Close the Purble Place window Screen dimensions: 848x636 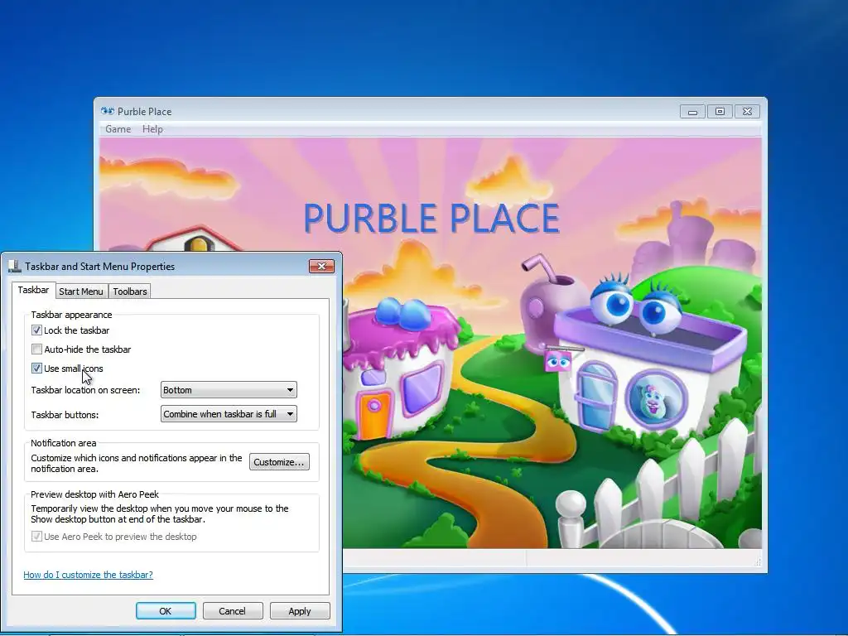747,112
